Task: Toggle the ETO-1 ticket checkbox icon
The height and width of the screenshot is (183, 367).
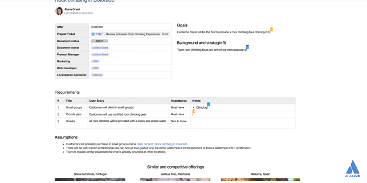Action: pos(93,34)
